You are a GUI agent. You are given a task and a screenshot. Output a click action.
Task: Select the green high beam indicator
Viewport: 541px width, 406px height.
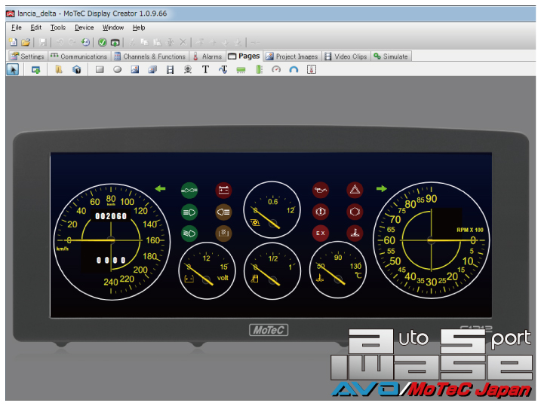pos(189,212)
